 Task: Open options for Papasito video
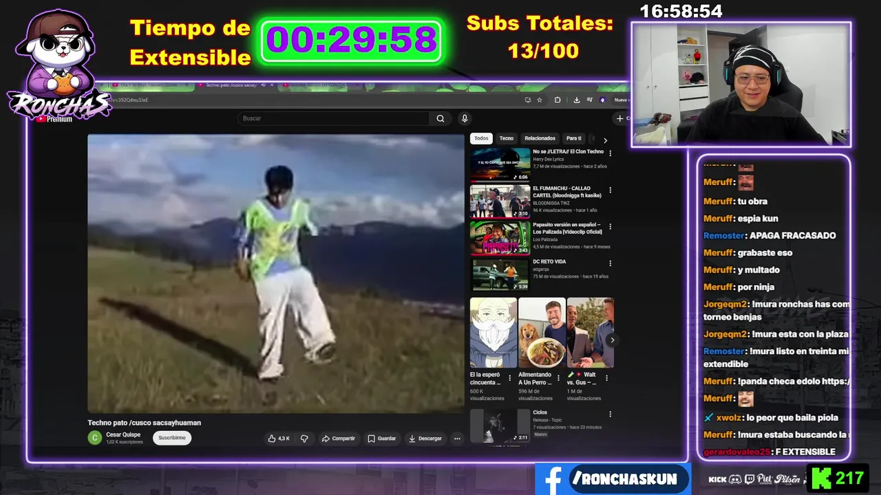pos(610,226)
